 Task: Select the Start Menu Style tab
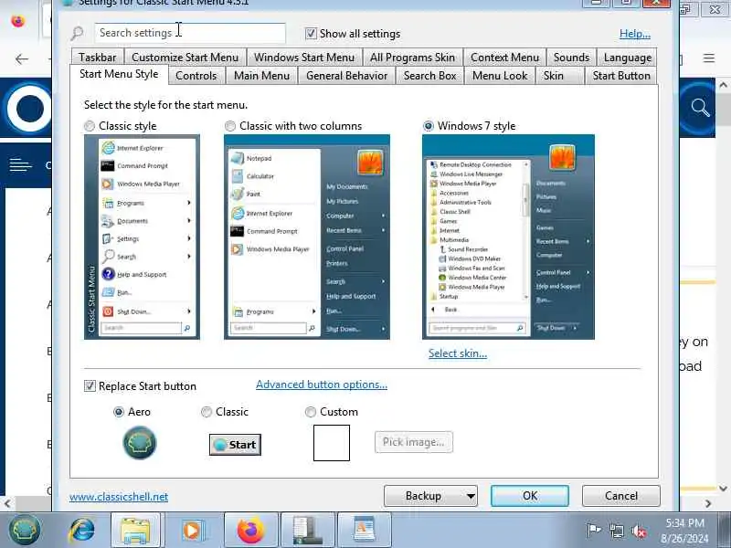tap(119, 74)
